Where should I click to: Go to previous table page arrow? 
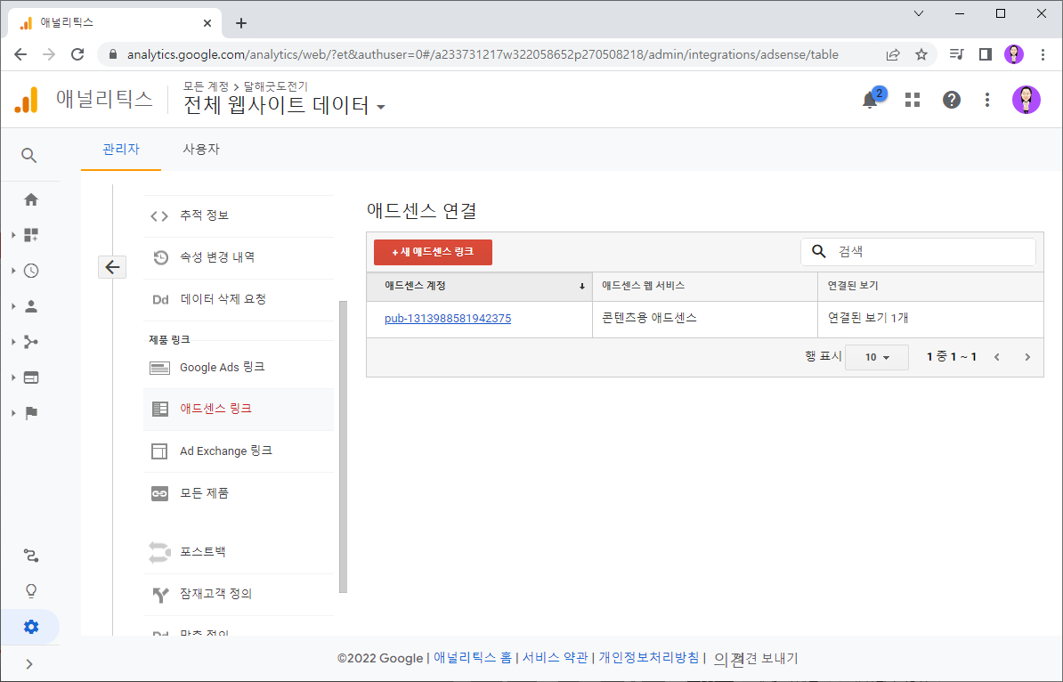(x=996, y=357)
